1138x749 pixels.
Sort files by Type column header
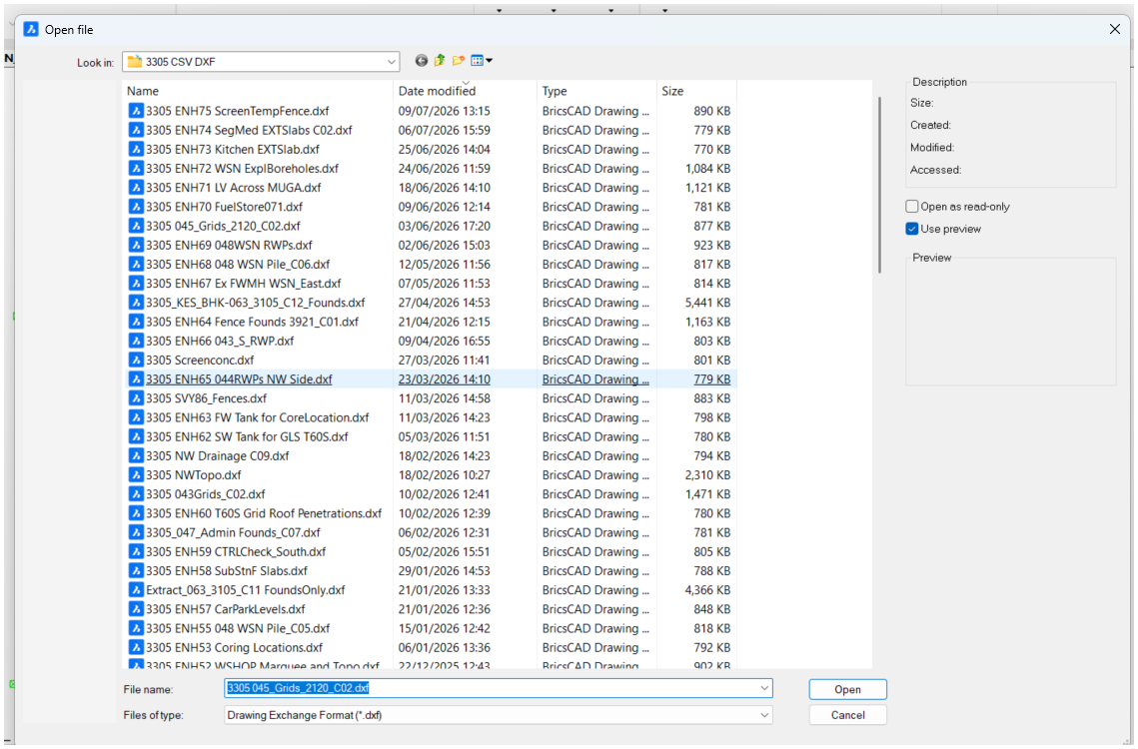click(x=596, y=91)
